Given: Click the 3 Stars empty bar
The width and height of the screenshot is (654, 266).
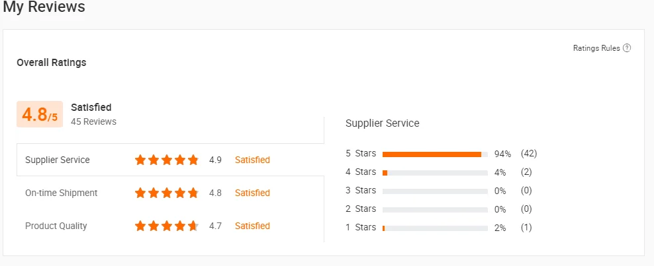Looking at the screenshot, I should [435, 191].
